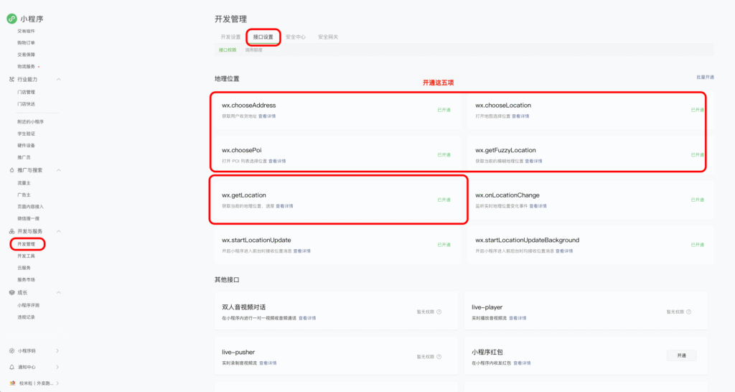Open 开发工具 in the sidebar
Image resolution: width=735 pixels, height=392 pixels.
pos(27,256)
